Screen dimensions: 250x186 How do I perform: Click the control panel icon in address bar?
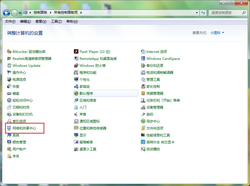(25, 13)
